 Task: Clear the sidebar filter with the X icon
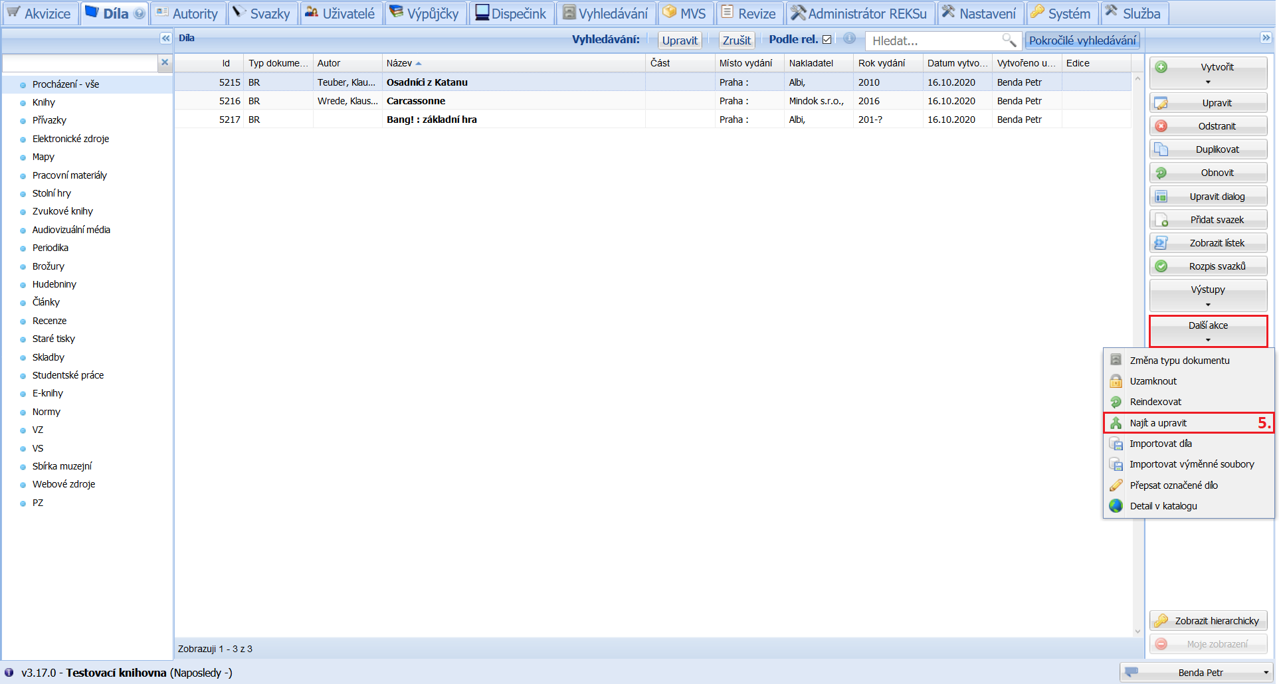tap(165, 62)
